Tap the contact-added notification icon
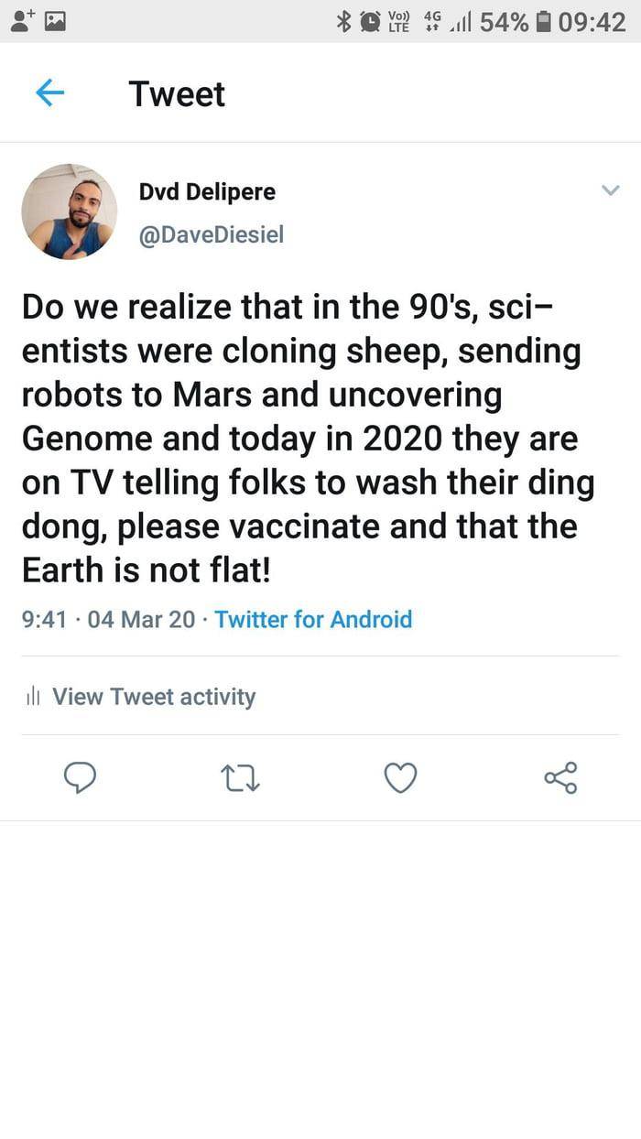641x1139 pixels. point(23,20)
